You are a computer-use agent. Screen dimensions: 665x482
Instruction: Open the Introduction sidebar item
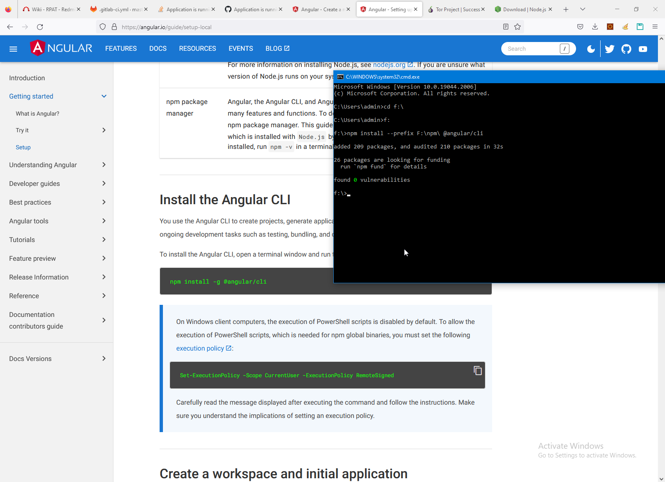[27, 78]
